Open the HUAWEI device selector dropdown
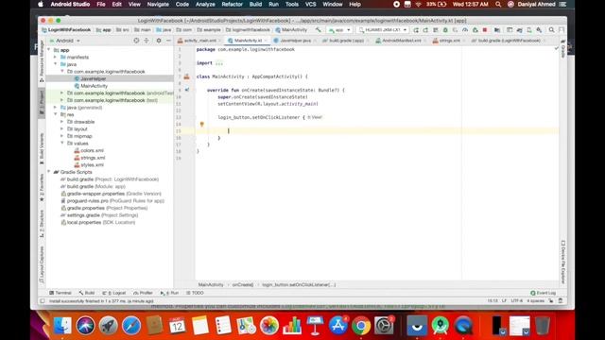Viewport: 605px width, 340px height. 382,29
